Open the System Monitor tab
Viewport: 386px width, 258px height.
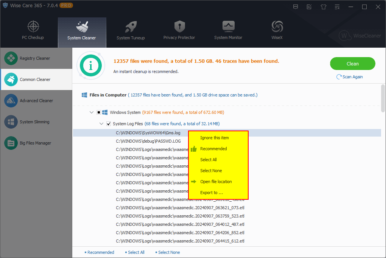point(228,30)
